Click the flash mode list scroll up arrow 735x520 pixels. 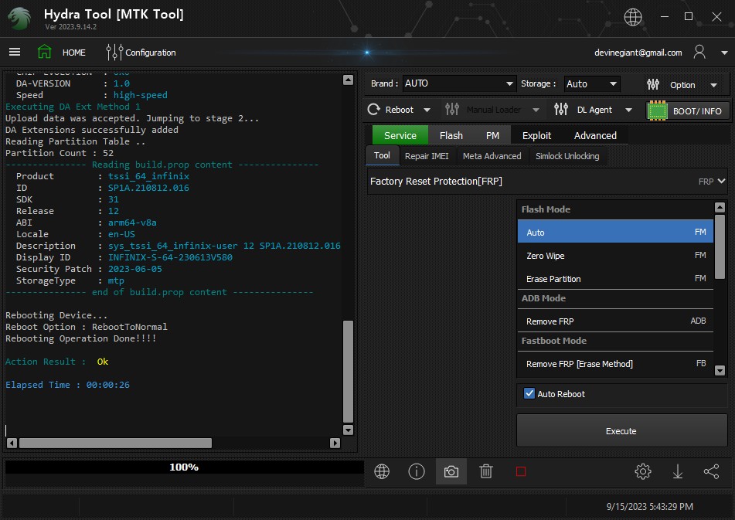point(720,207)
